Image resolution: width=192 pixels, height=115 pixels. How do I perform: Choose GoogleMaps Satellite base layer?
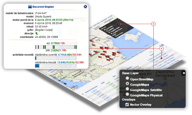127,89
